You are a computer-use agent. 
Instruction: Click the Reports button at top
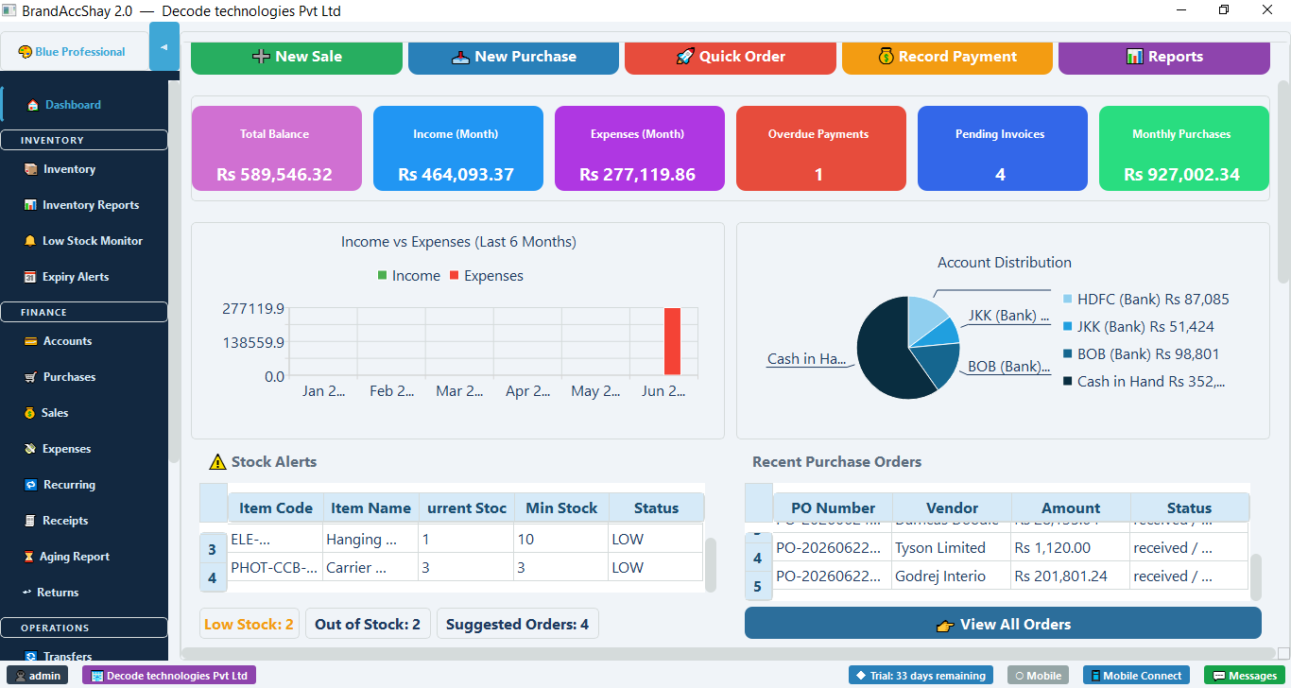pos(1164,57)
